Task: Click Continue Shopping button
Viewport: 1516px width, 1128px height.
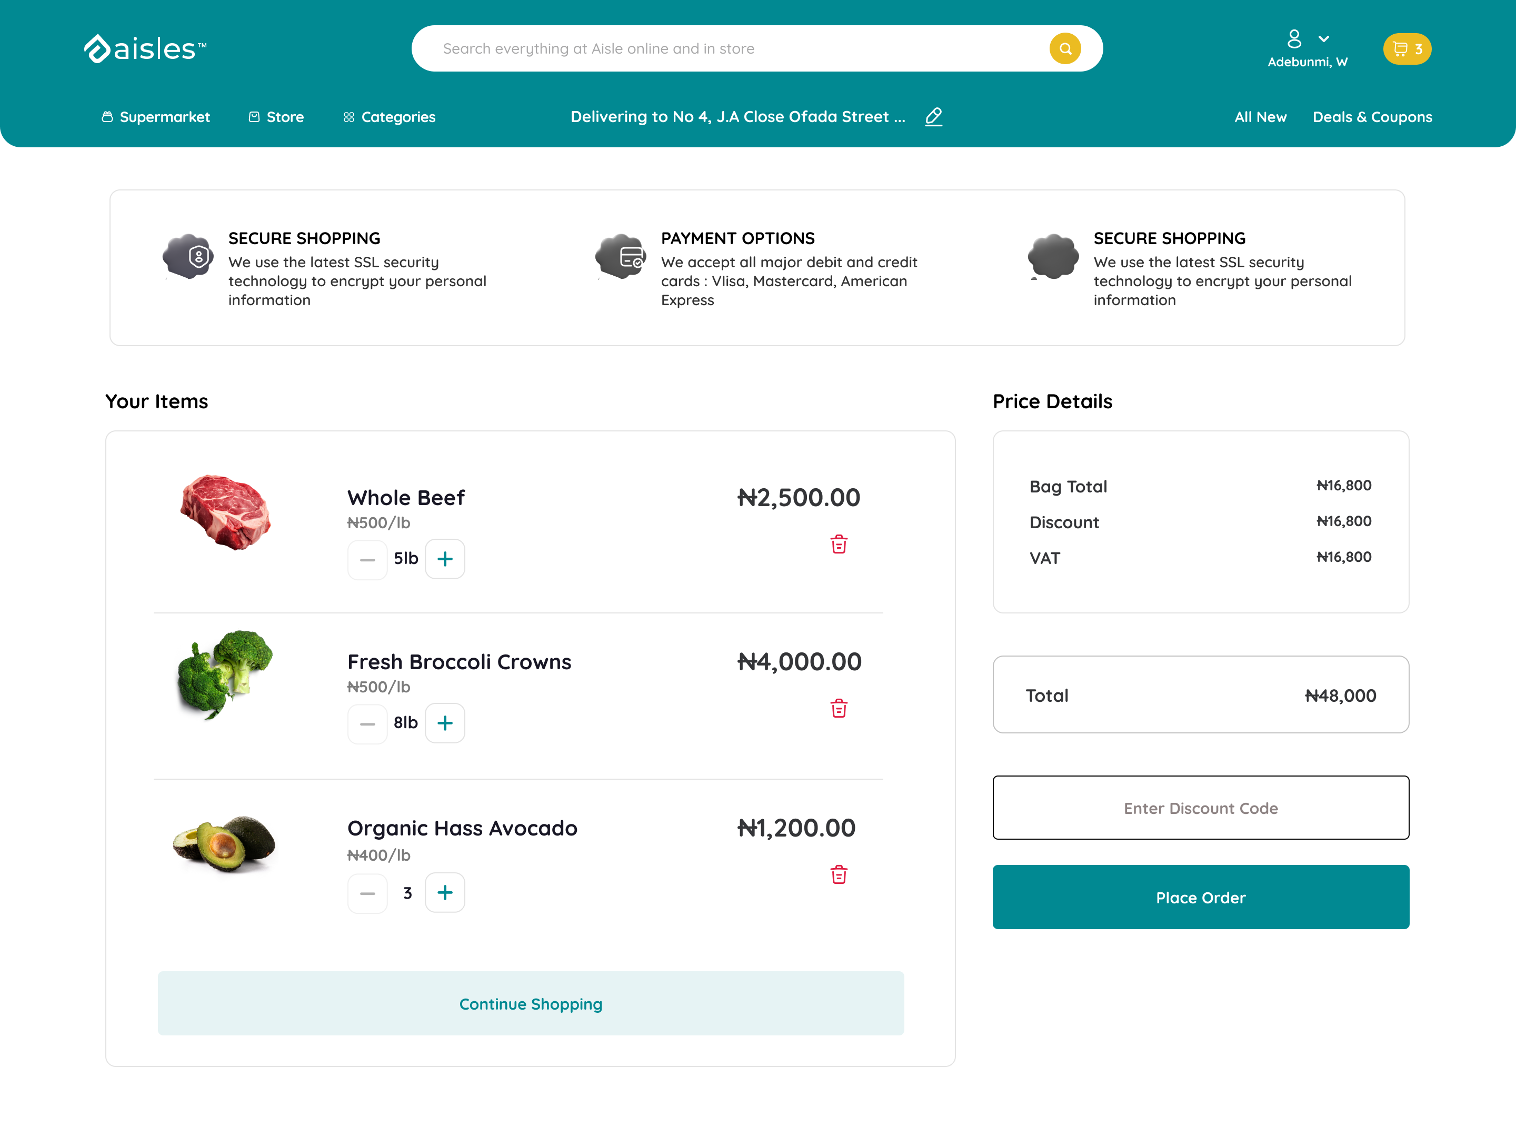Action: (531, 1003)
